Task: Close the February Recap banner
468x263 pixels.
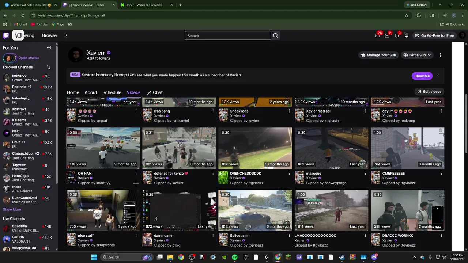Action: 437,75
